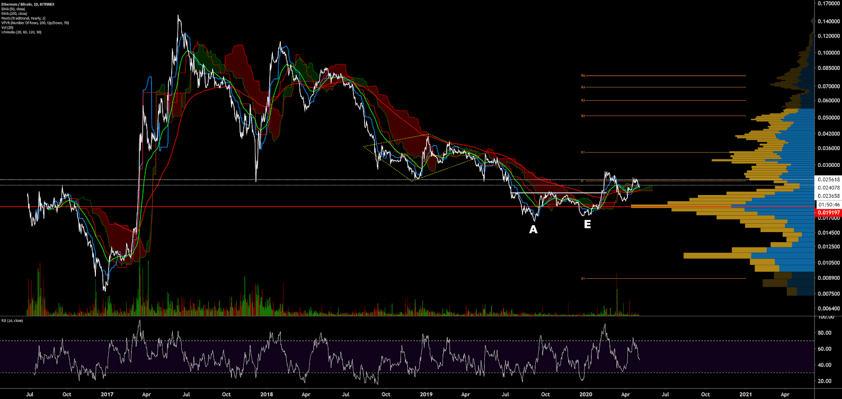842x399 pixels.
Task: Click the 0.008900 price axis value
Action: tap(829, 278)
